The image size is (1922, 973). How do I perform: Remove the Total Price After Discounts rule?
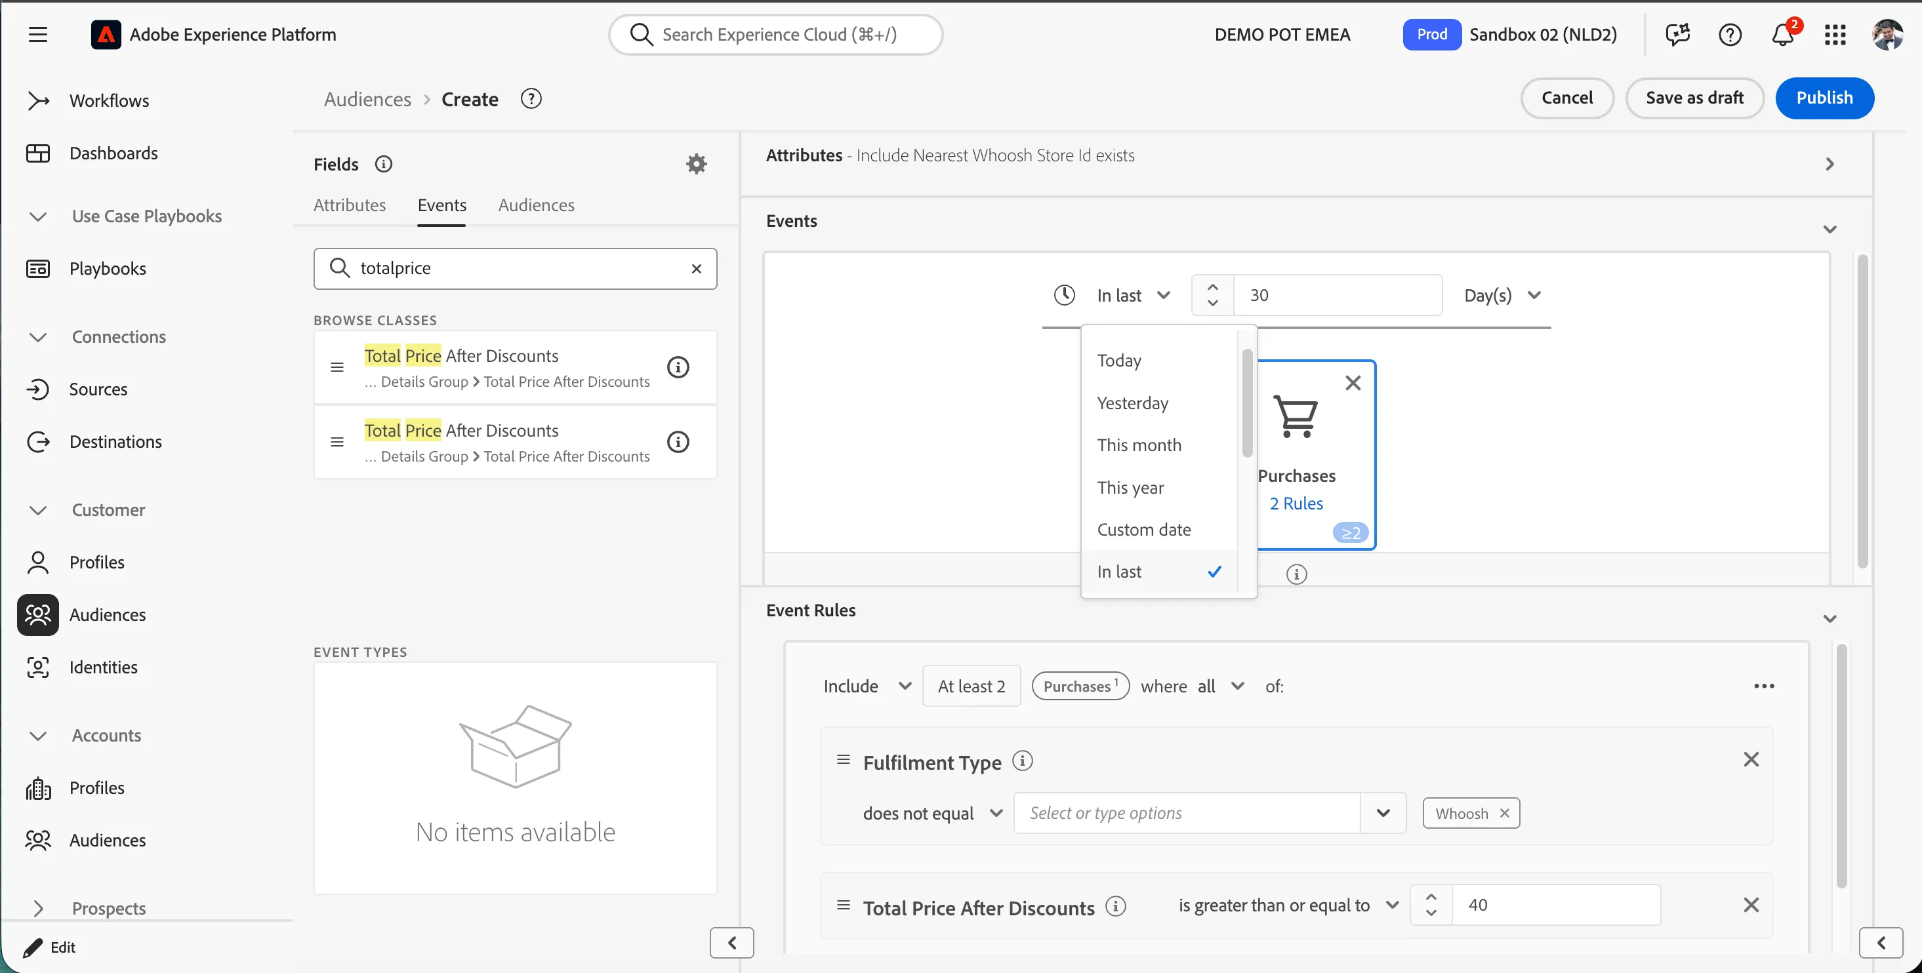pos(1751,904)
